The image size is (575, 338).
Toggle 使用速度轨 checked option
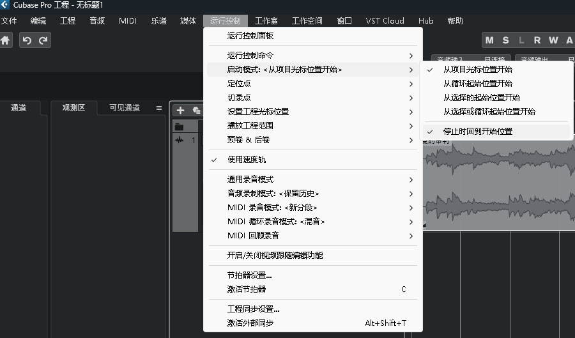[313, 160]
